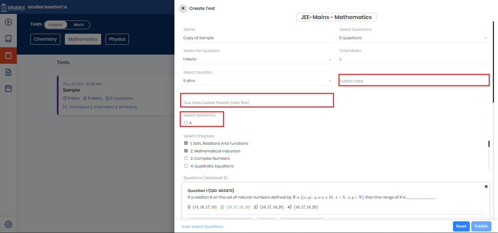The width and height of the screenshot is (498, 233).
Task: Expand the Select Questions dropdown
Action: (x=414, y=38)
